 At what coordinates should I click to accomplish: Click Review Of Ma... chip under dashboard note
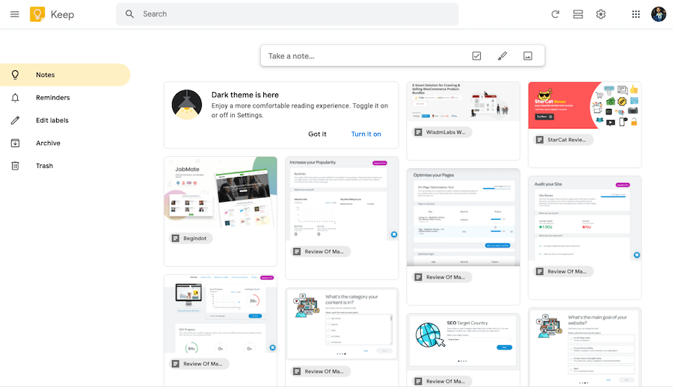tap(200, 364)
